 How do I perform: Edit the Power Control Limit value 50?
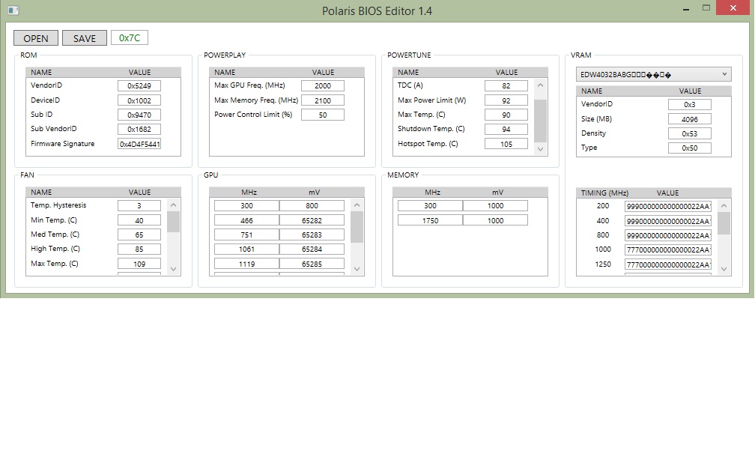pos(323,115)
